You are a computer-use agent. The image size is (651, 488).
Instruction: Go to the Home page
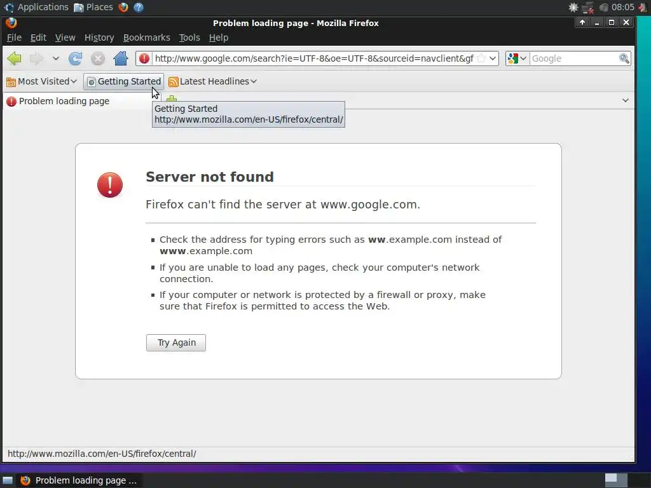pos(120,58)
